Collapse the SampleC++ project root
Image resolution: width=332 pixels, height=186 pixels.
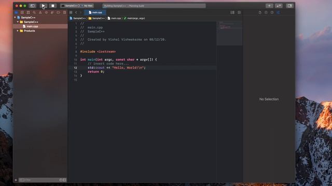15,17
